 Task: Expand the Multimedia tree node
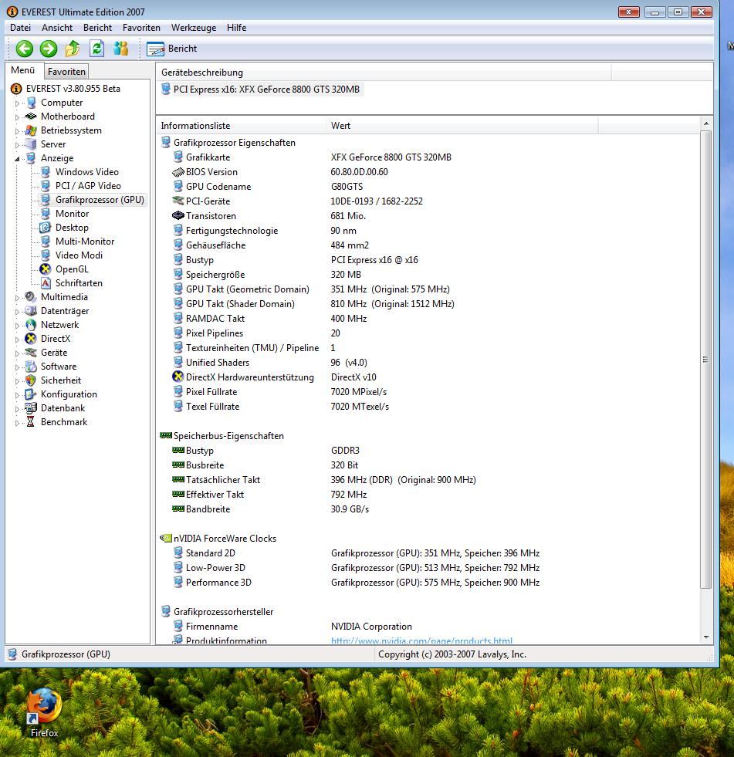click(x=17, y=298)
